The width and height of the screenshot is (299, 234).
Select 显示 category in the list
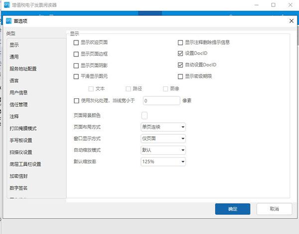36,45
